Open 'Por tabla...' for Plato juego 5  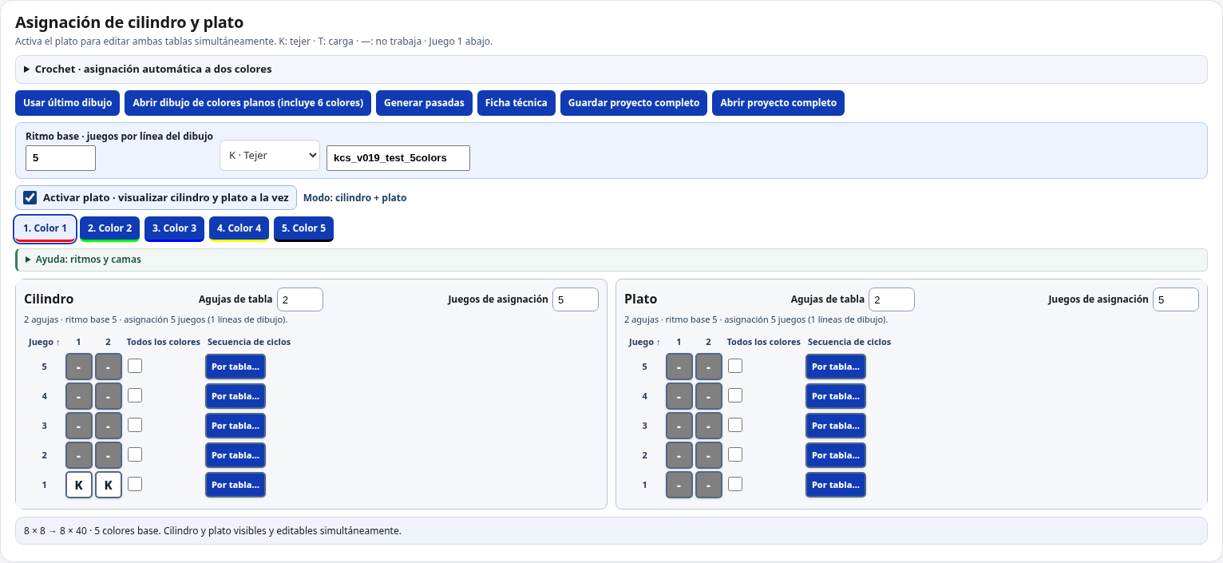point(836,367)
